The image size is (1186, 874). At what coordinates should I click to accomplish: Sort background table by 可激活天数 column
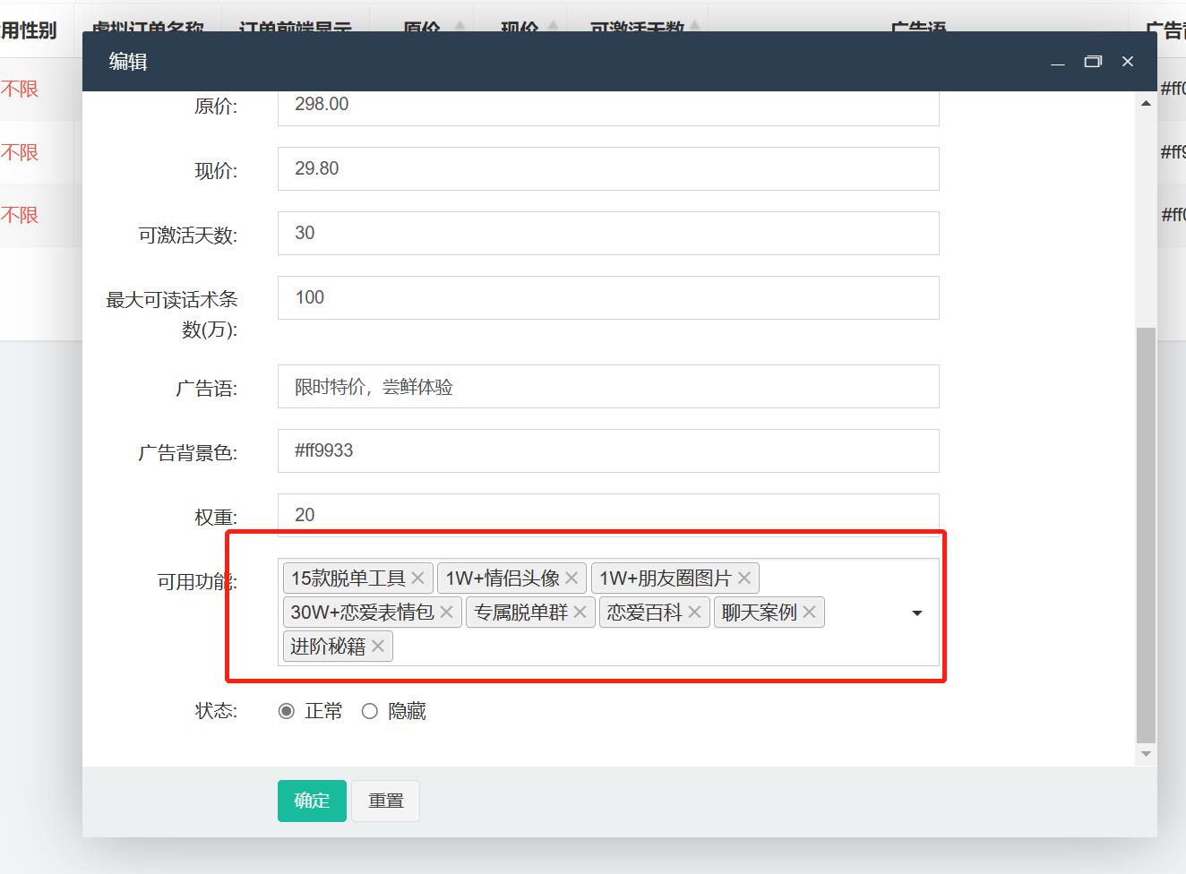(x=695, y=27)
